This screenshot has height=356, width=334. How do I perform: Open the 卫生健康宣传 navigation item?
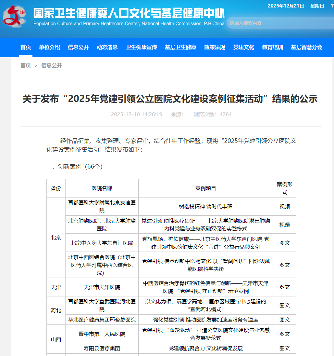(x=141, y=47)
